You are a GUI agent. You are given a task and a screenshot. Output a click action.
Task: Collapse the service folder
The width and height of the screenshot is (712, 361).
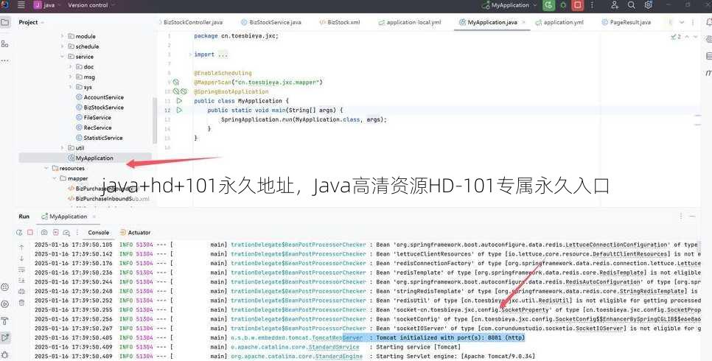[x=62, y=56]
